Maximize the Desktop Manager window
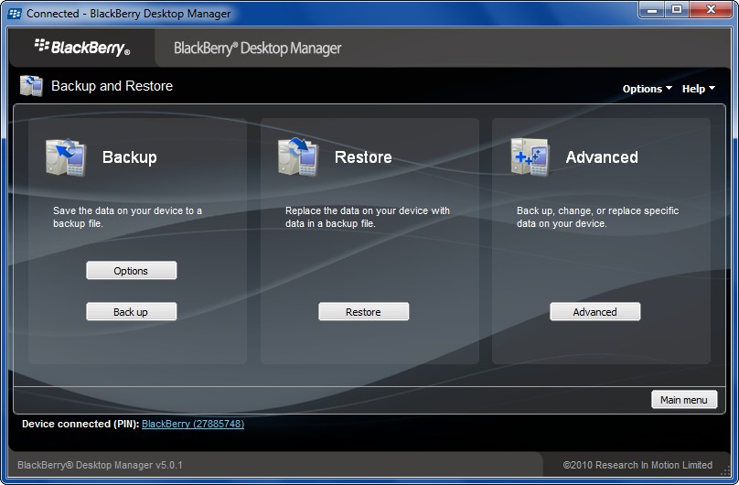The image size is (739, 485). pyautogui.click(x=677, y=9)
